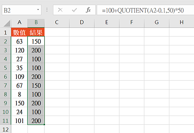The image size is (194, 133).
Task: Click the 結果 header cell
Action: (36, 32)
